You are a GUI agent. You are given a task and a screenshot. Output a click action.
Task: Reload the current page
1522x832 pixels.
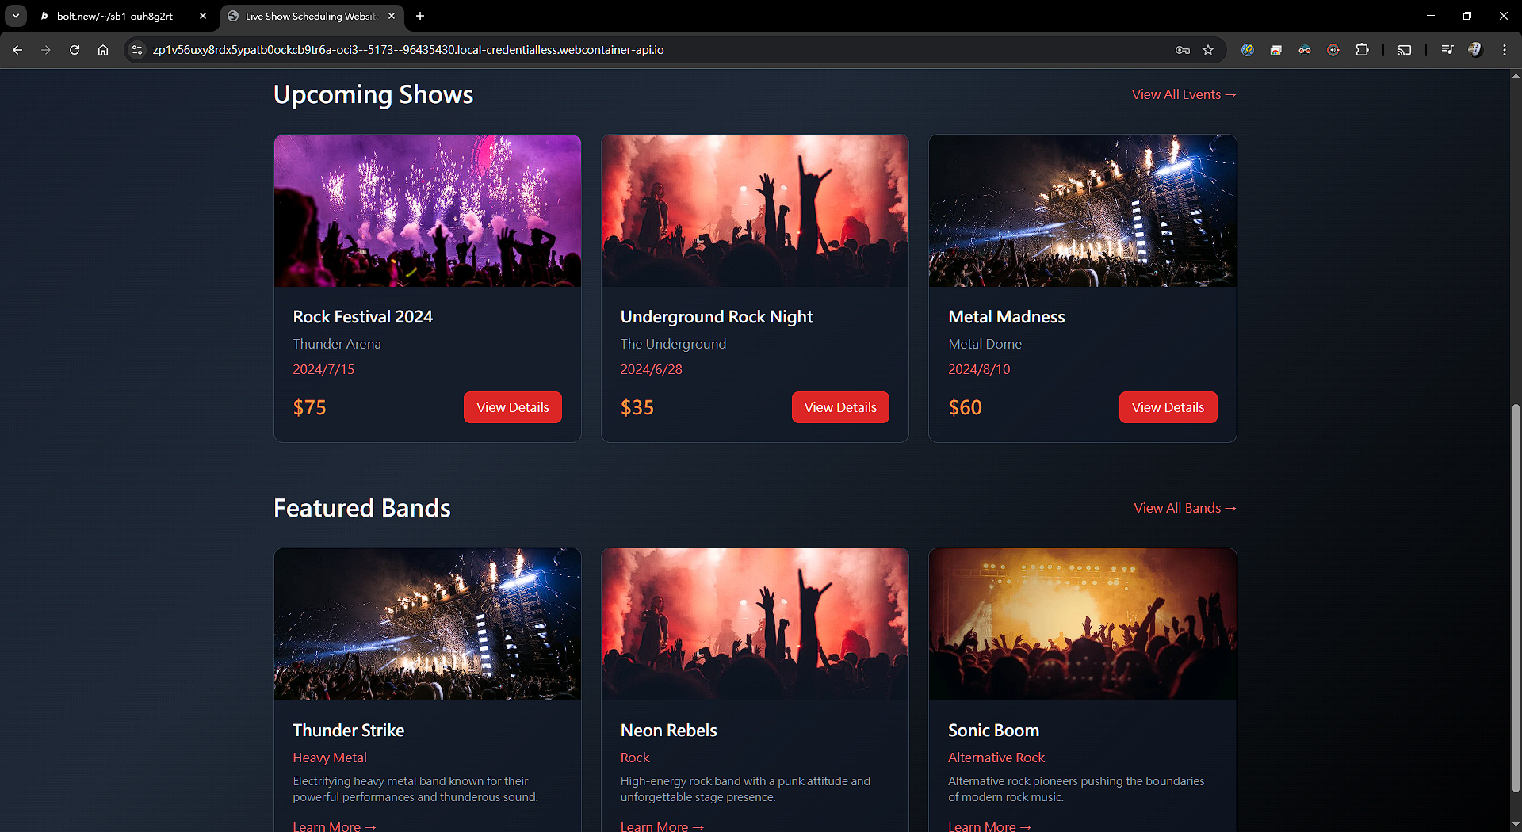[75, 50]
